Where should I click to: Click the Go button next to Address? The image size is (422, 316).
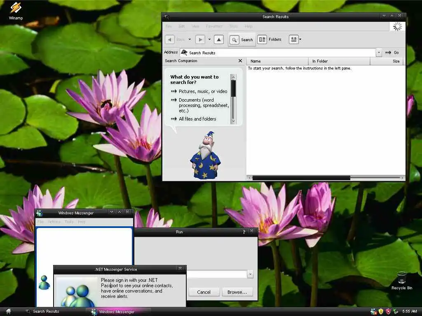pyautogui.click(x=392, y=52)
